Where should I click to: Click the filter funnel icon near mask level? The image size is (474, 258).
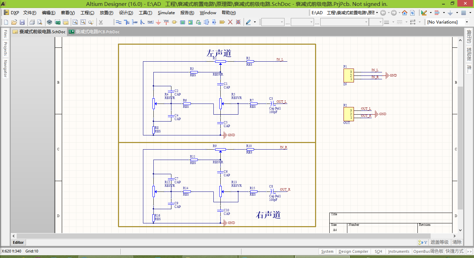coord(425,242)
